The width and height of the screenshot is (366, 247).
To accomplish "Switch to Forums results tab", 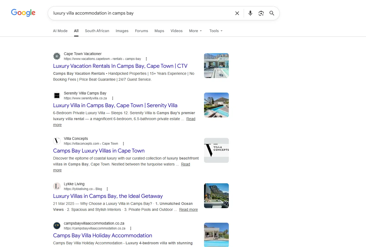I will click(x=141, y=31).
